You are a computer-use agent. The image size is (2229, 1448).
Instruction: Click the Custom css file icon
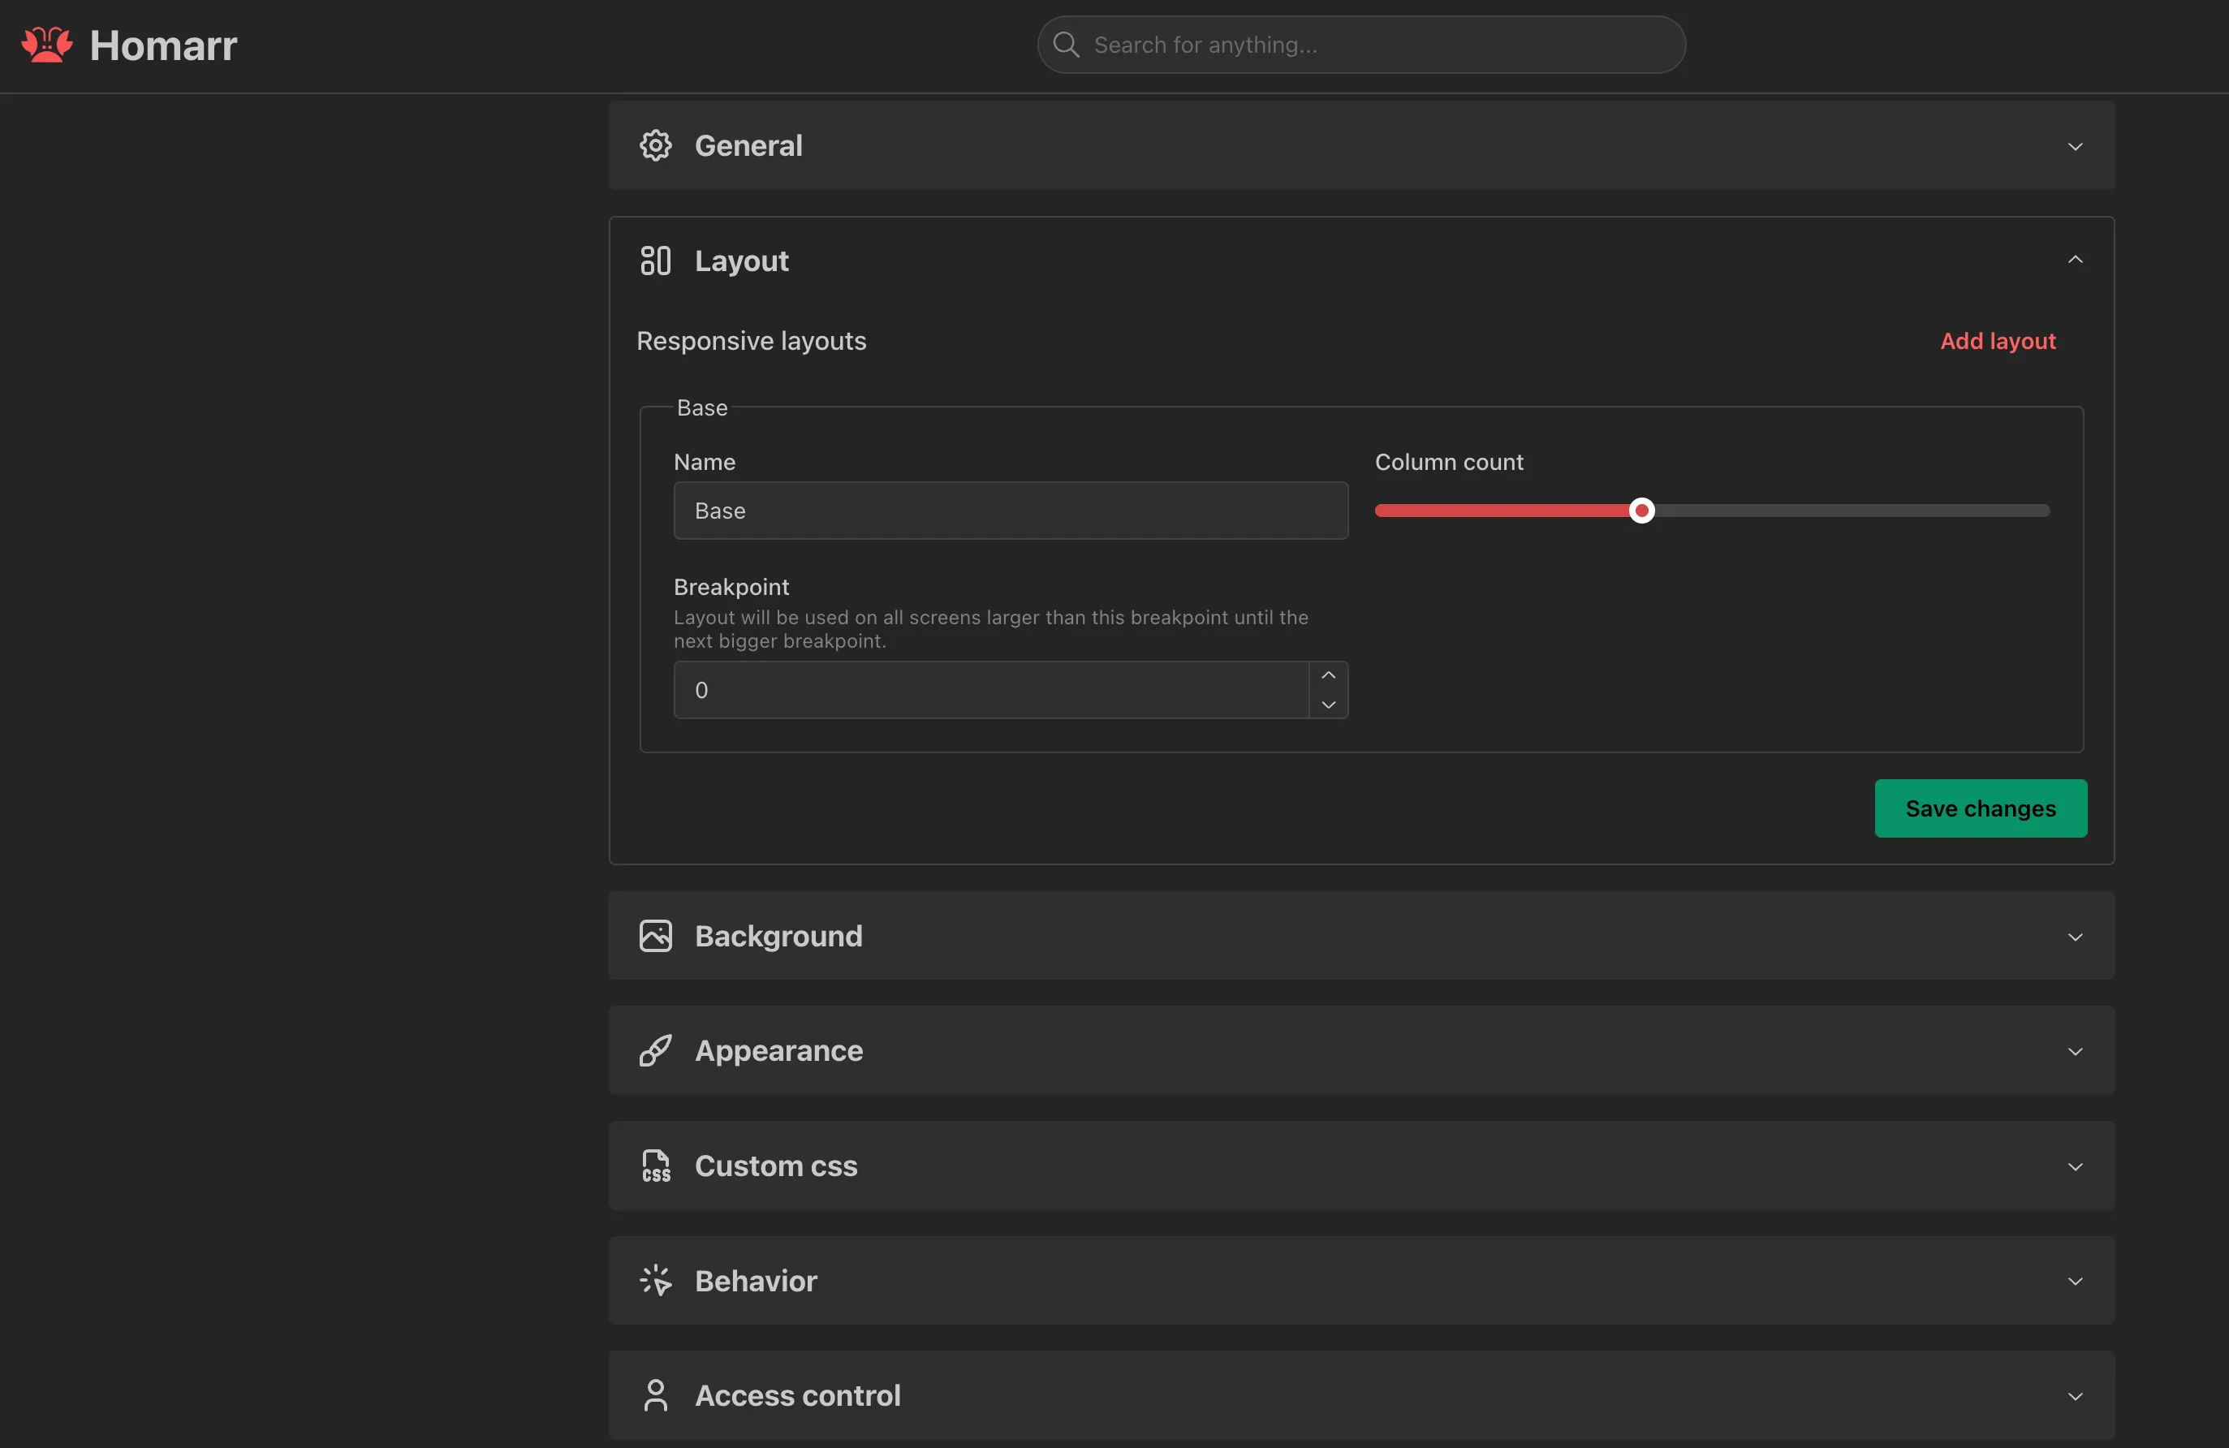(656, 1166)
